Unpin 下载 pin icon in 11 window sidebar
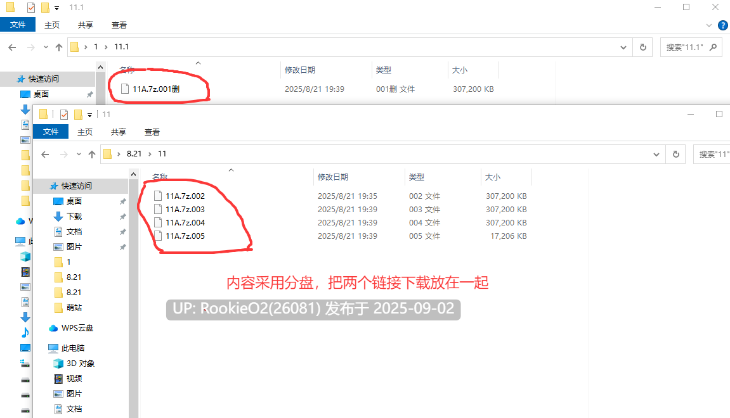The width and height of the screenshot is (730, 418). (122, 217)
